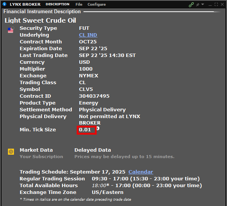Viewport: 227px width, 206px height.
Task: Click the 0.01 minimum tick size value
Action: tap(85, 130)
